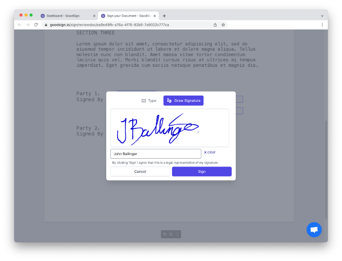342x261 pixels.
Task: Click the Party 2. label
Action: coord(88,128)
